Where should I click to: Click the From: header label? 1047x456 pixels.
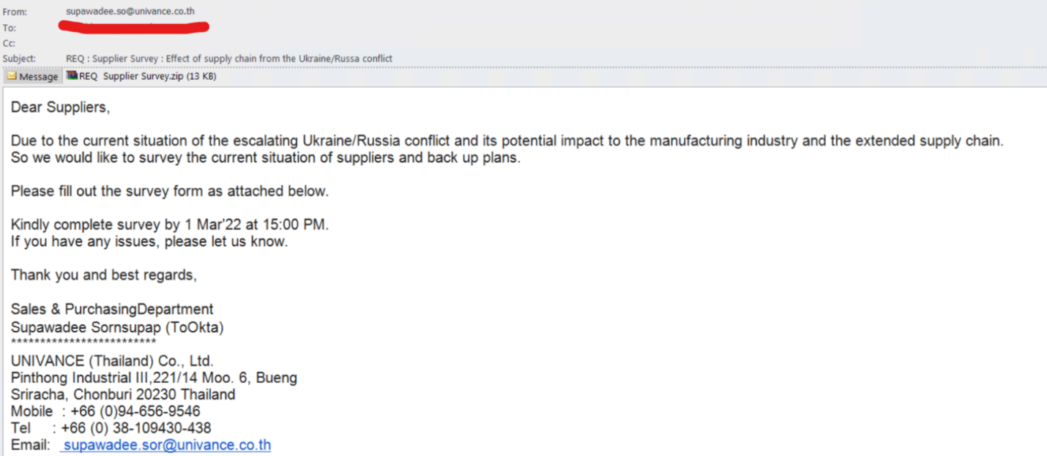[x=14, y=12]
